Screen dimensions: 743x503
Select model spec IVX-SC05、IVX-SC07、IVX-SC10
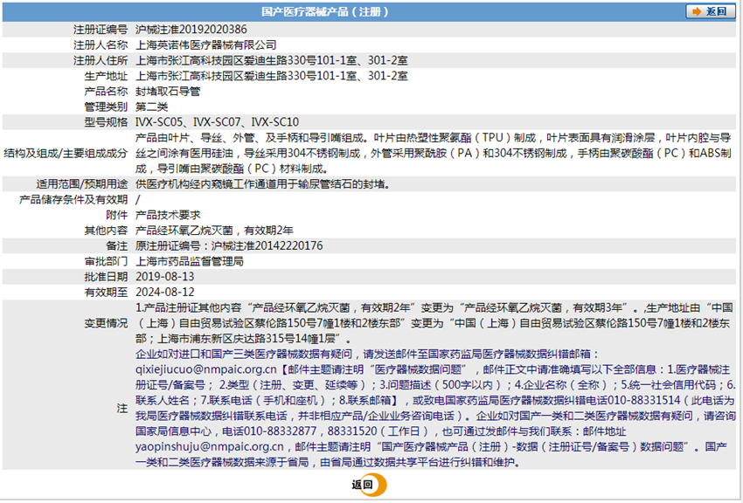(x=217, y=122)
